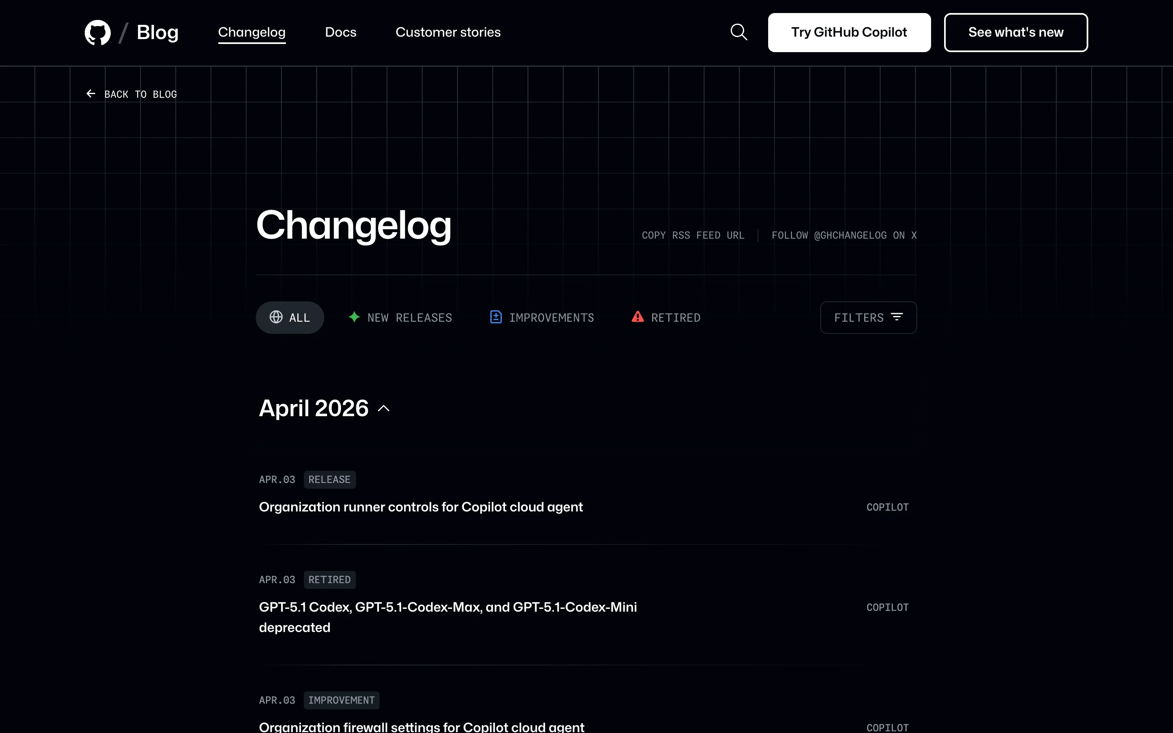This screenshot has height=733, width=1173.
Task: Click the green sparkle icon beside NEW RELEASES
Action: [354, 317]
